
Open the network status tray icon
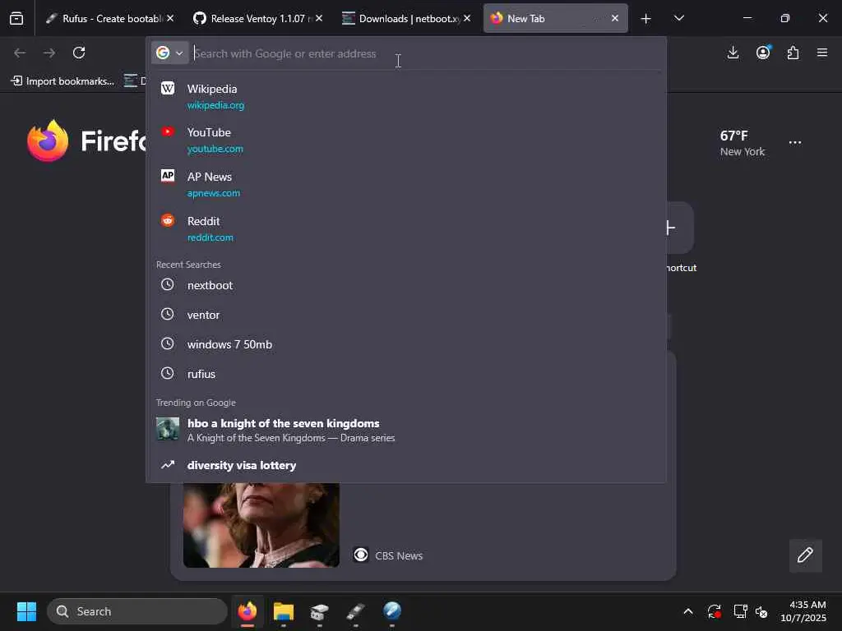(741, 611)
